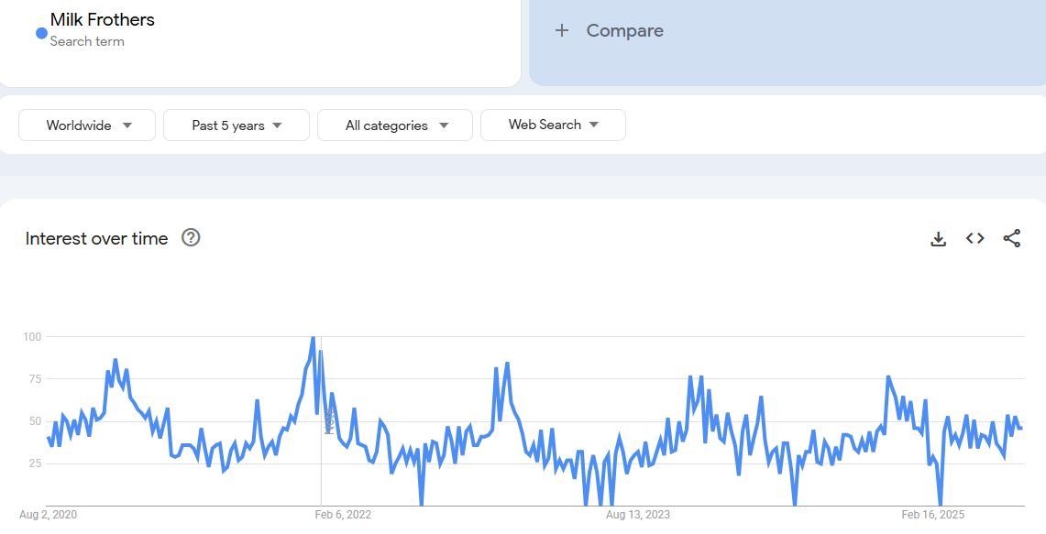Click the note marker on the chart line
Screen dimensions: 1046x534
pos(328,420)
